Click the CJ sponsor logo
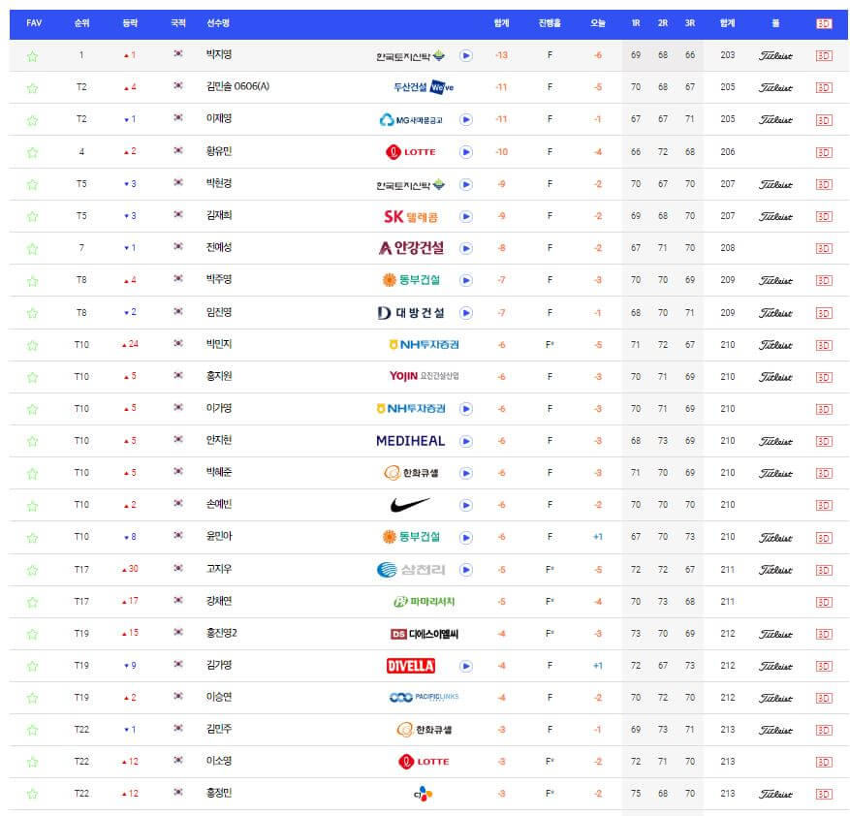Image resolution: width=850 pixels, height=816 pixels. 424,794
